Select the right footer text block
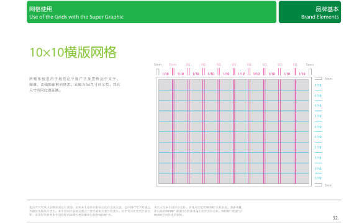The height and width of the screenshot is (223, 354). click(x=198, y=211)
